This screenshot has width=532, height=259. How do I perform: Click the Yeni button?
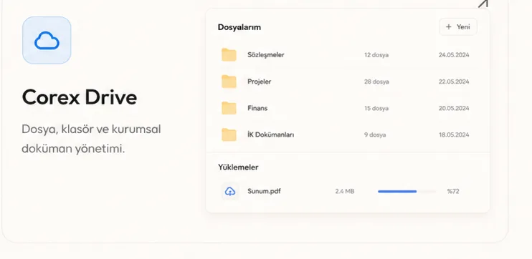(458, 26)
